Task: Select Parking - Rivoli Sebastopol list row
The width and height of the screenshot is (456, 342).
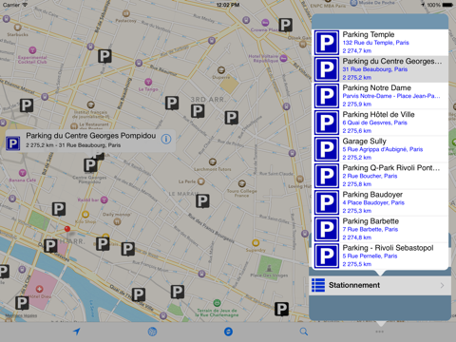Action: pos(380,256)
